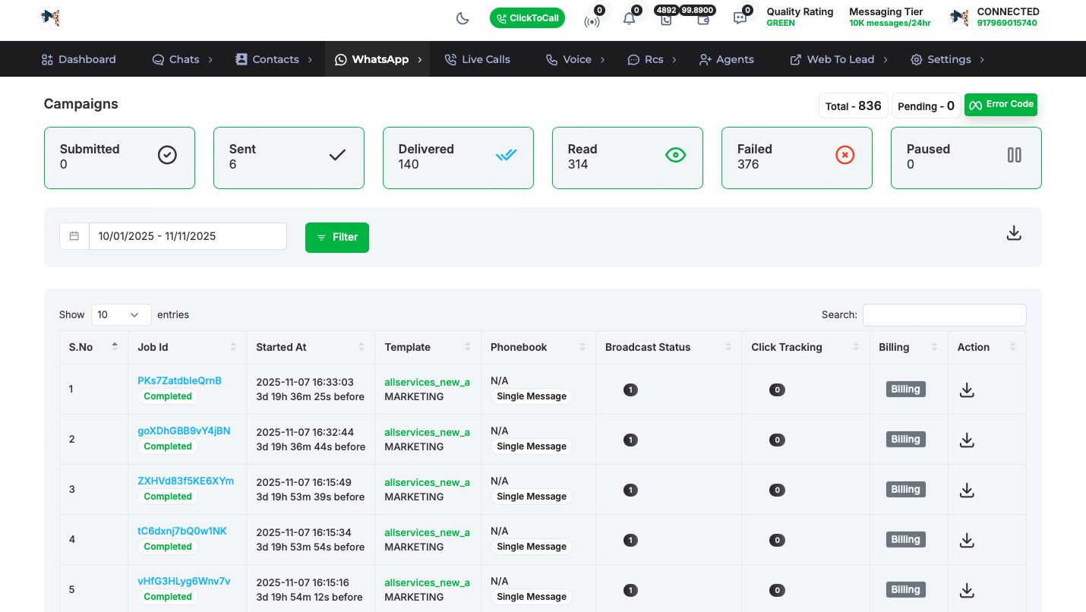Download report for row 3 campaign
The width and height of the screenshot is (1086, 612).
pyautogui.click(x=966, y=490)
